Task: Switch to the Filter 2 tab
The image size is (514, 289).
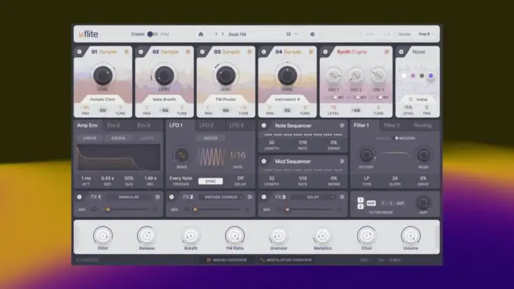Action: click(x=392, y=125)
